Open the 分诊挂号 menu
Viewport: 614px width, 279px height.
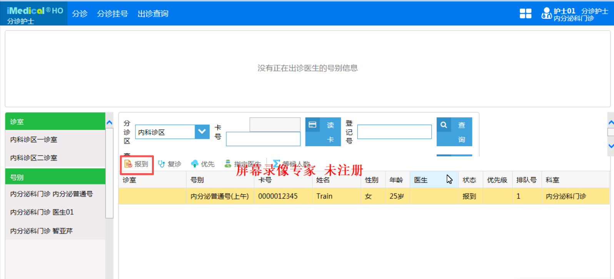pyautogui.click(x=112, y=14)
